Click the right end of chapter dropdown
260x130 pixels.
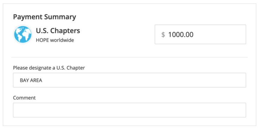[239, 80]
